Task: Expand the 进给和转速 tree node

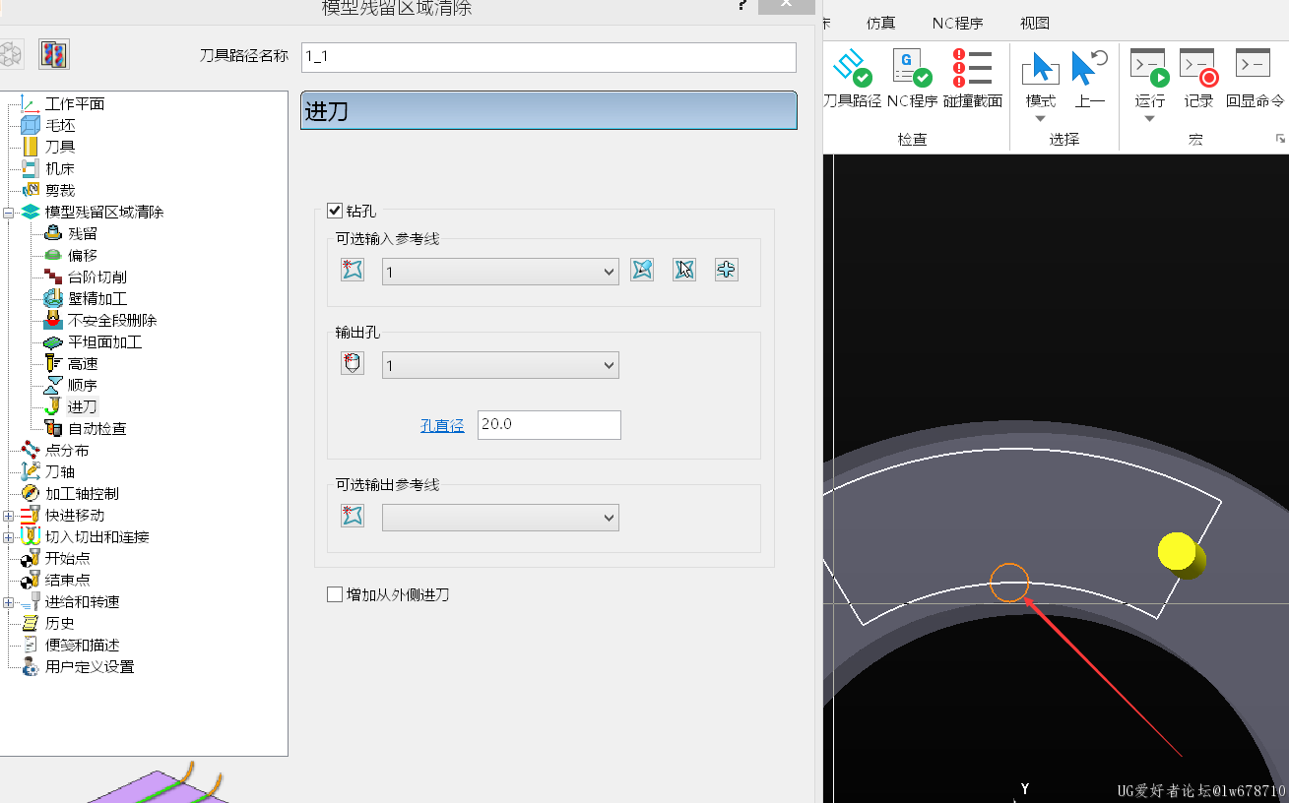Action: click(9, 601)
